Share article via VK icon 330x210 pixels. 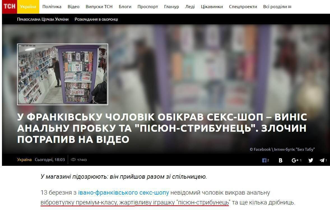[x=280, y=160]
